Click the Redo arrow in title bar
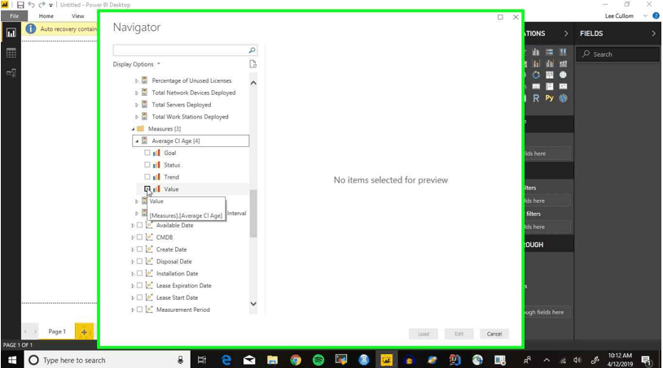The image size is (663, 368). (42, 5)
